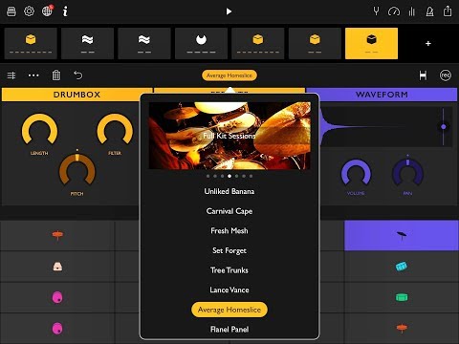Tap the highlighted yellow drum track
Viewport: 459px width, 344px height.
tap(371, 43)
